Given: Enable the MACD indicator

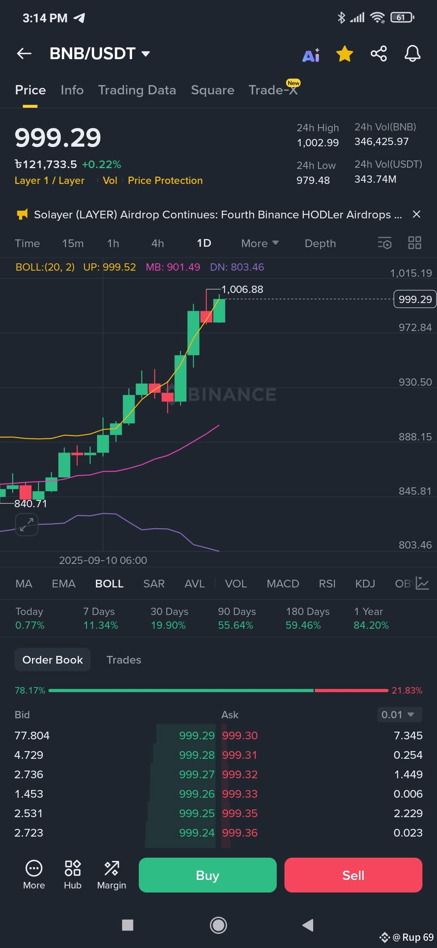Looking at the screenshot, I should tap(283, 583).
